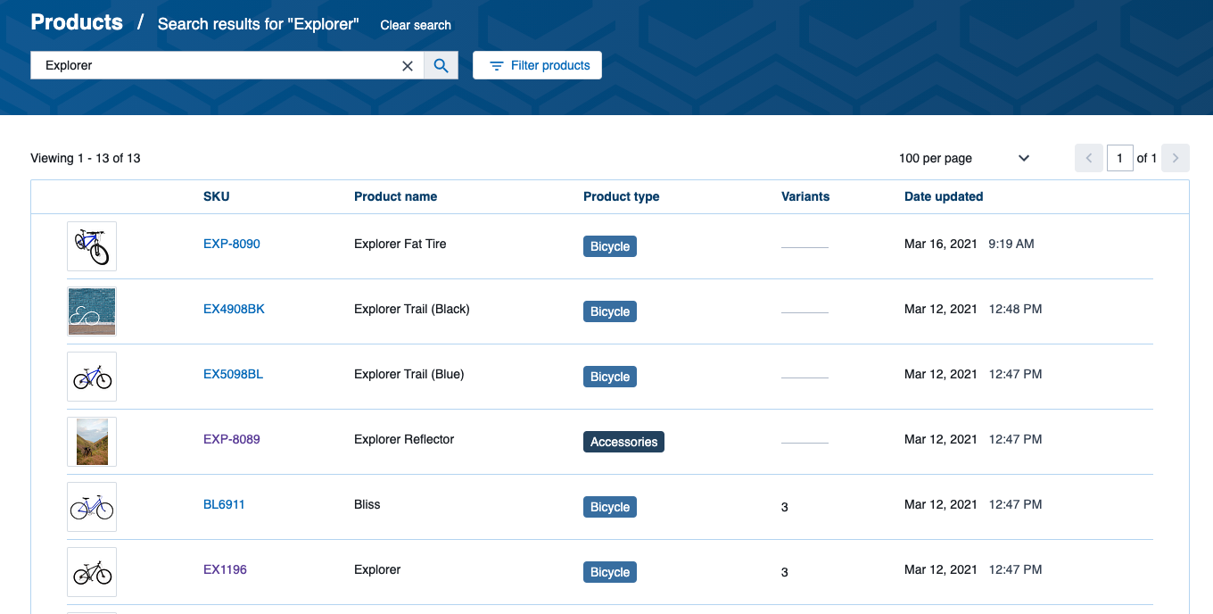The image size is (1213, 614).
Task: Click the "Mar 16, 2021" date cell
Action: [941, 244]
